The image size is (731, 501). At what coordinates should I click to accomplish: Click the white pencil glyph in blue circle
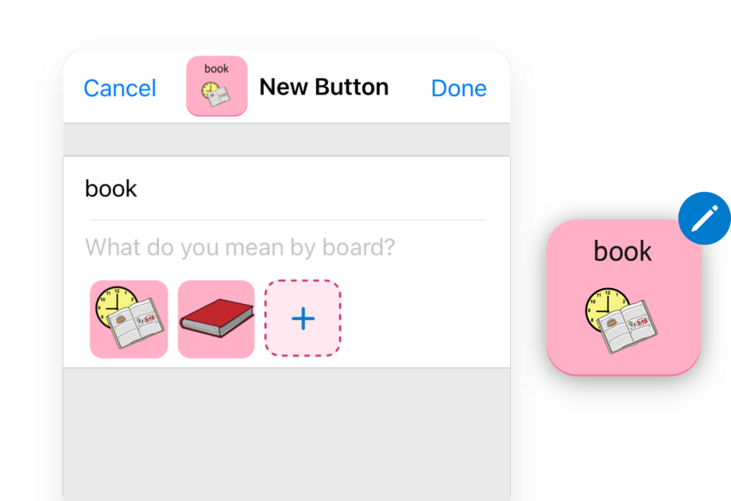click(x=705, y=218)
